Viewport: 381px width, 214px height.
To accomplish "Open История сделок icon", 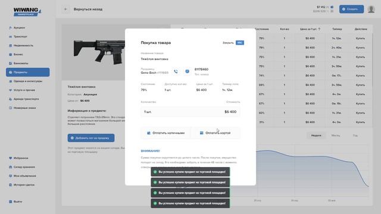I will tap(11, 185).
